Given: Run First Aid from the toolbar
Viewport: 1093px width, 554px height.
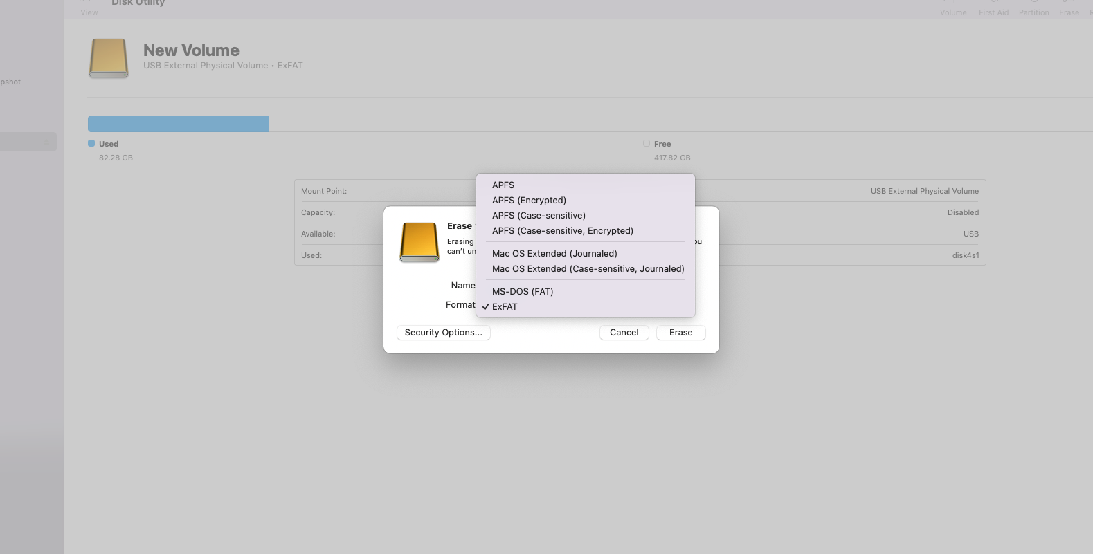Looking at the screenshot, I should 994,9.
